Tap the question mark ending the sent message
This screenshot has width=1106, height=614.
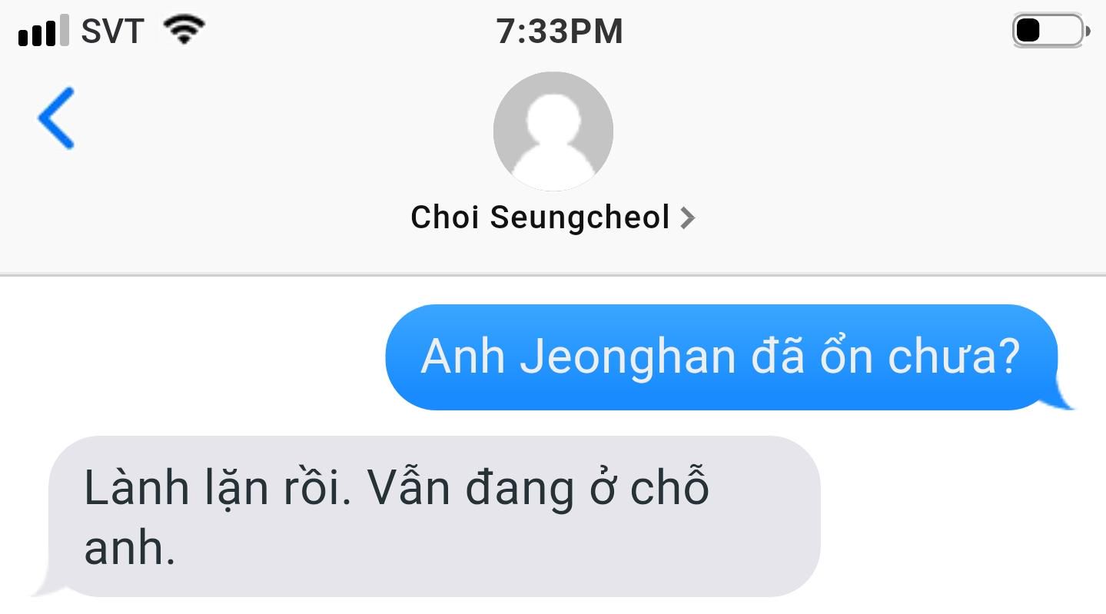[x=1008, y=355]
